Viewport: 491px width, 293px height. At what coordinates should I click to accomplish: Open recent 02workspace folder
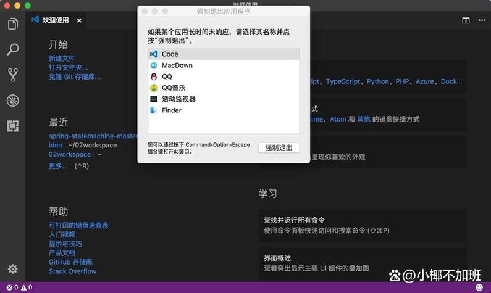click(x=70, y=154)
